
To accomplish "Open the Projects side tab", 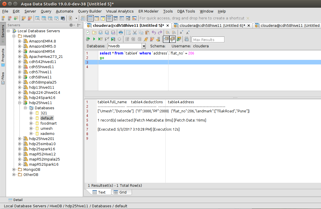I will [3, 57].
